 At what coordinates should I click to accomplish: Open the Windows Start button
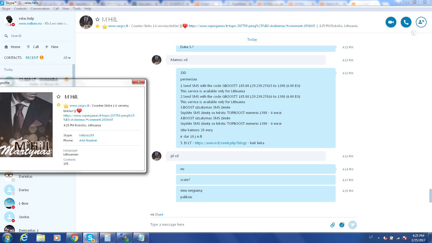(x=7, y=238)
